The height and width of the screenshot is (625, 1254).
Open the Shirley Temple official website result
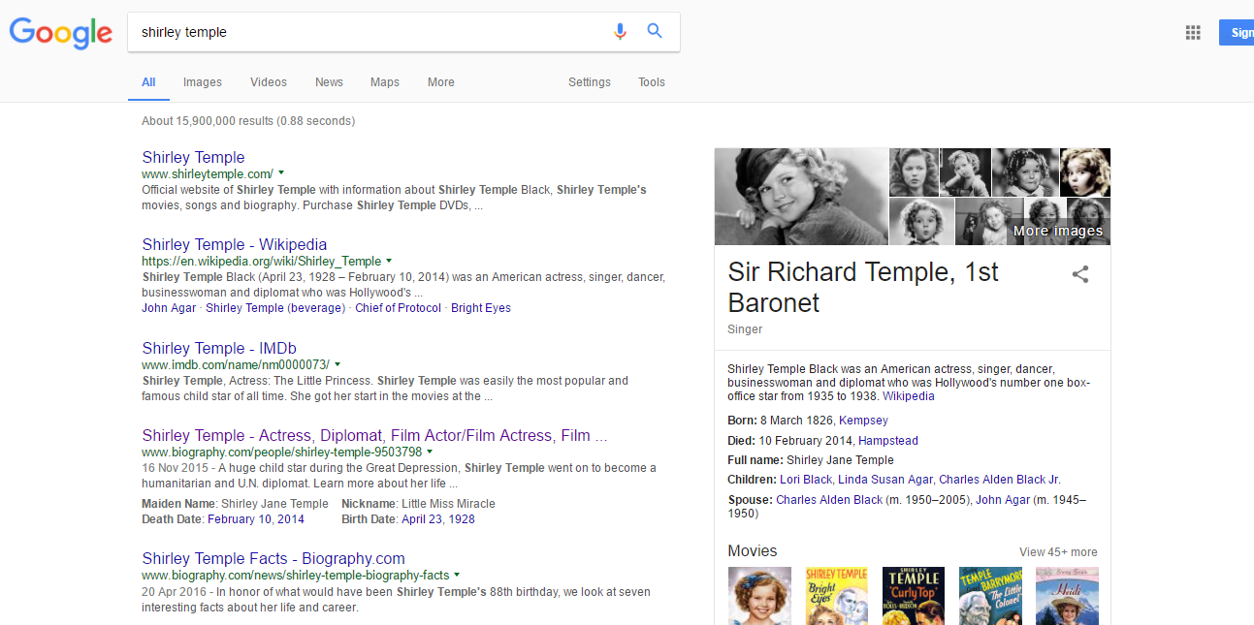tap(193, 157)
